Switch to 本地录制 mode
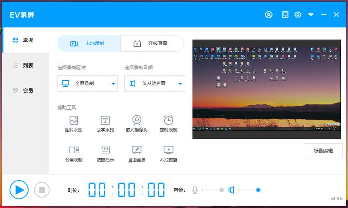The height and width of the screenshot is (208, 348). click(x=89, y=43)
